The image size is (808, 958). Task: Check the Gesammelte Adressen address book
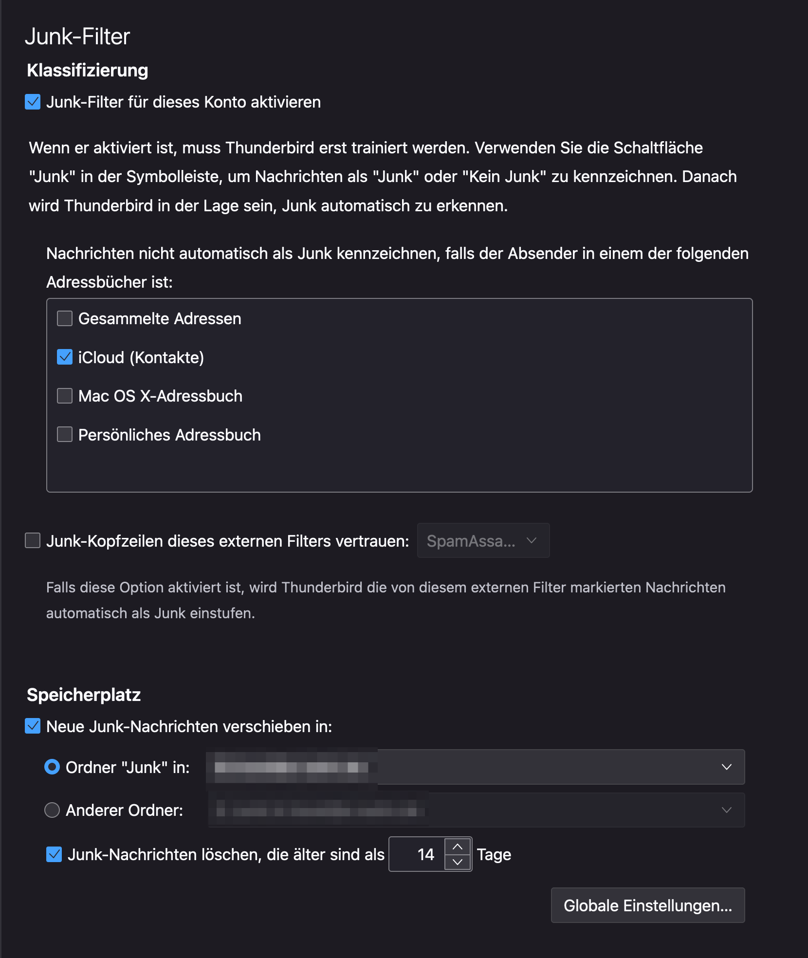pos(65,319)
